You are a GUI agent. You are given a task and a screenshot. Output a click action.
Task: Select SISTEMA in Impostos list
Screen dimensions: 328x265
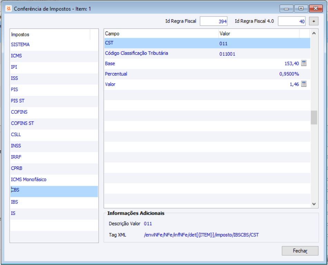54,45
